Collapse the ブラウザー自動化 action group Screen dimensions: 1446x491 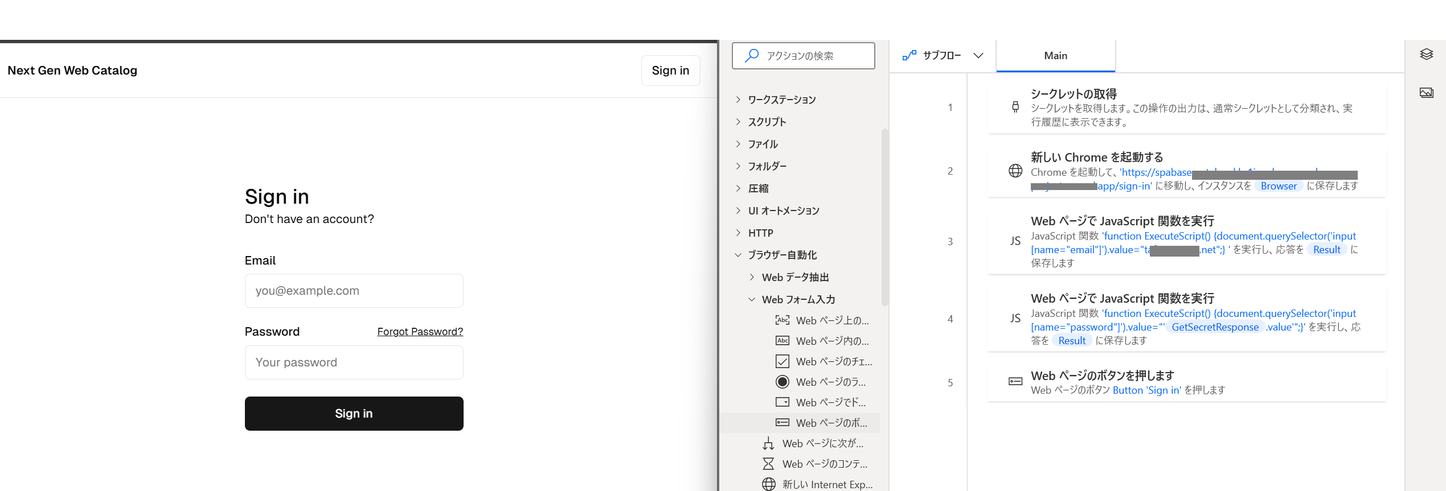[x=738, y=255]
